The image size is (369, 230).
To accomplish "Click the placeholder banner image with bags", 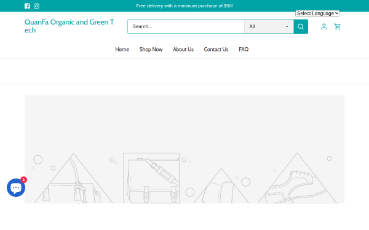I will point(184,149).
